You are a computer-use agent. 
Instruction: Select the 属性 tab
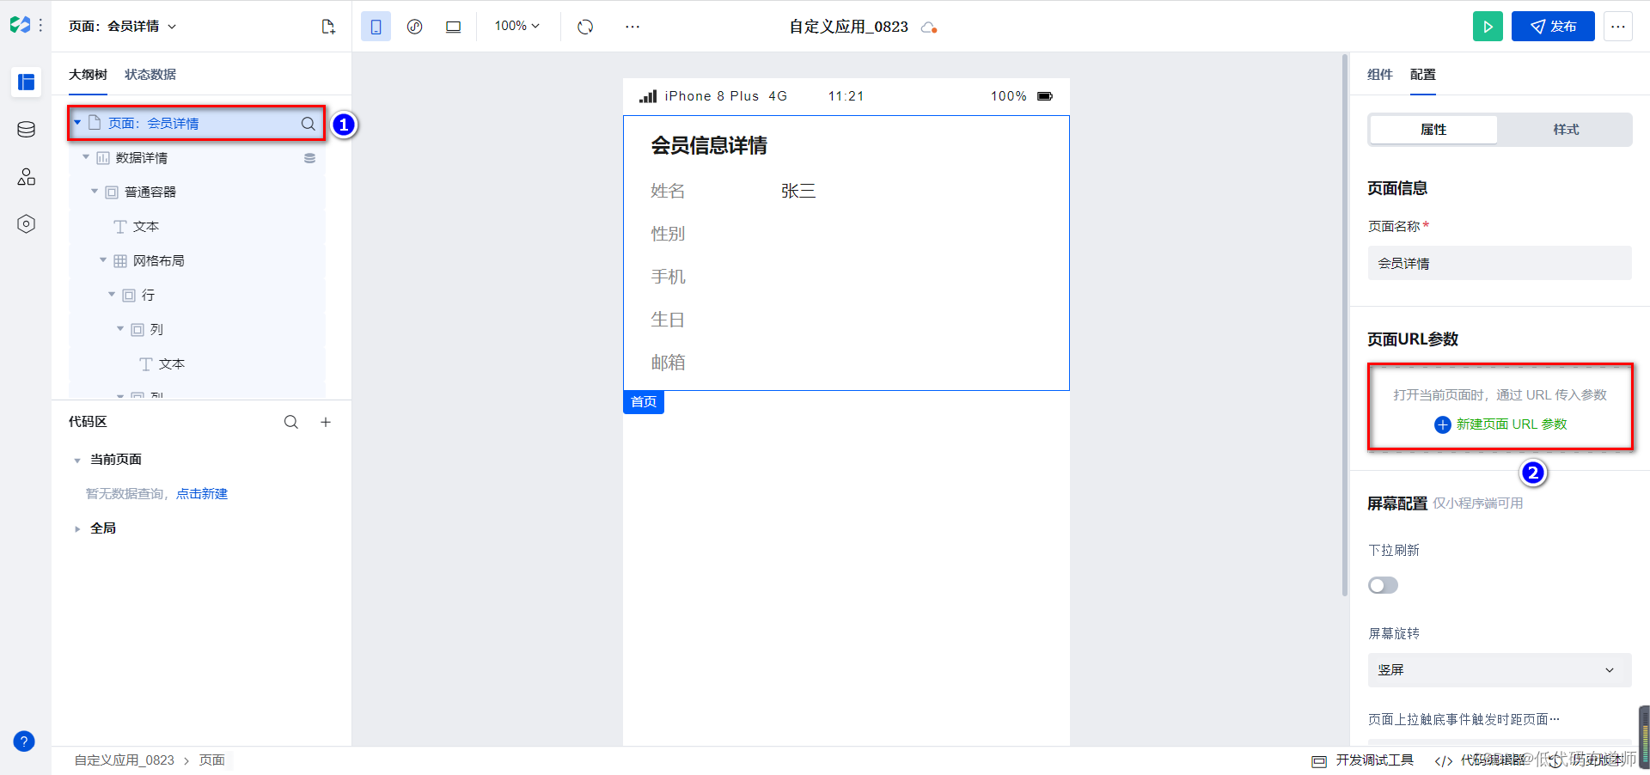(1433, 130)
